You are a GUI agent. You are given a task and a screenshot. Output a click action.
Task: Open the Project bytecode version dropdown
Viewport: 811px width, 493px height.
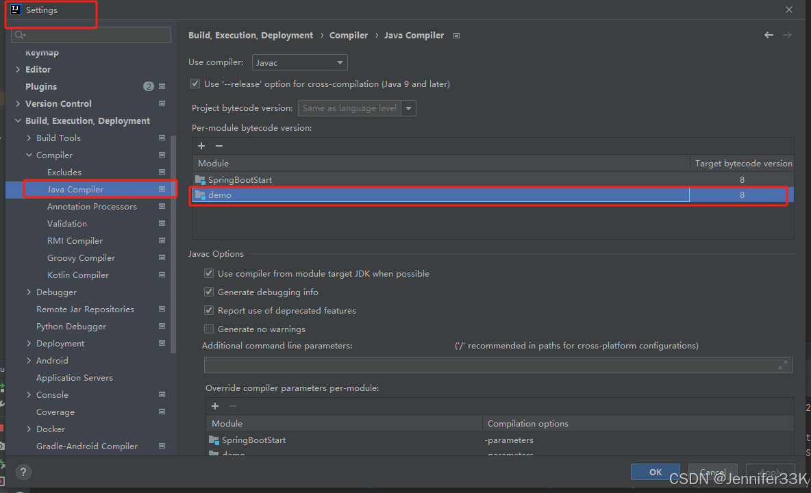[408, 108]
